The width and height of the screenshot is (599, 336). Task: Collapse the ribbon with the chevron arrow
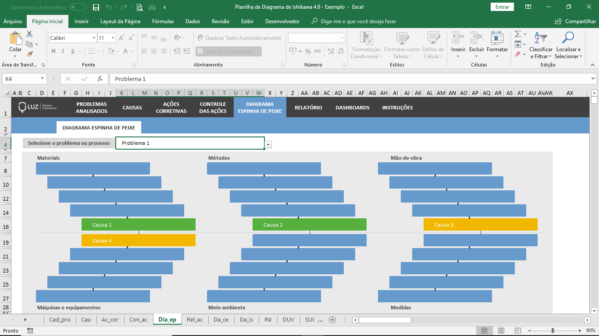tap(593, 65)
